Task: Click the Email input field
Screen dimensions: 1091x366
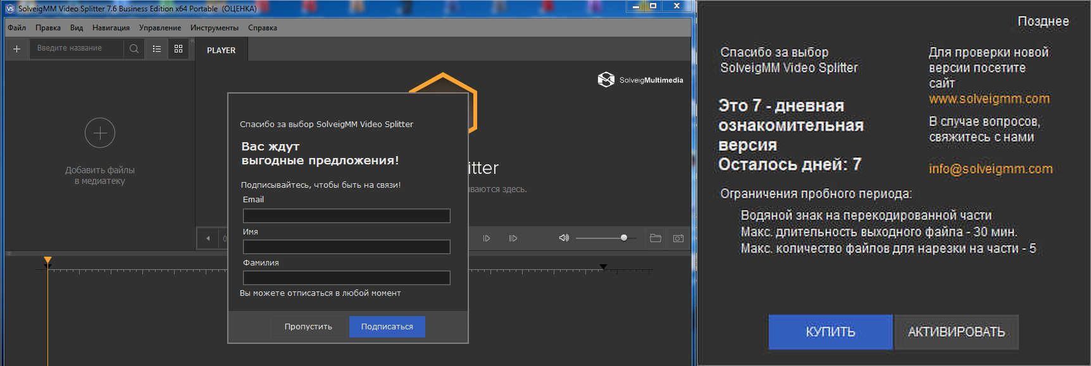Action: (x=346, y=216)
